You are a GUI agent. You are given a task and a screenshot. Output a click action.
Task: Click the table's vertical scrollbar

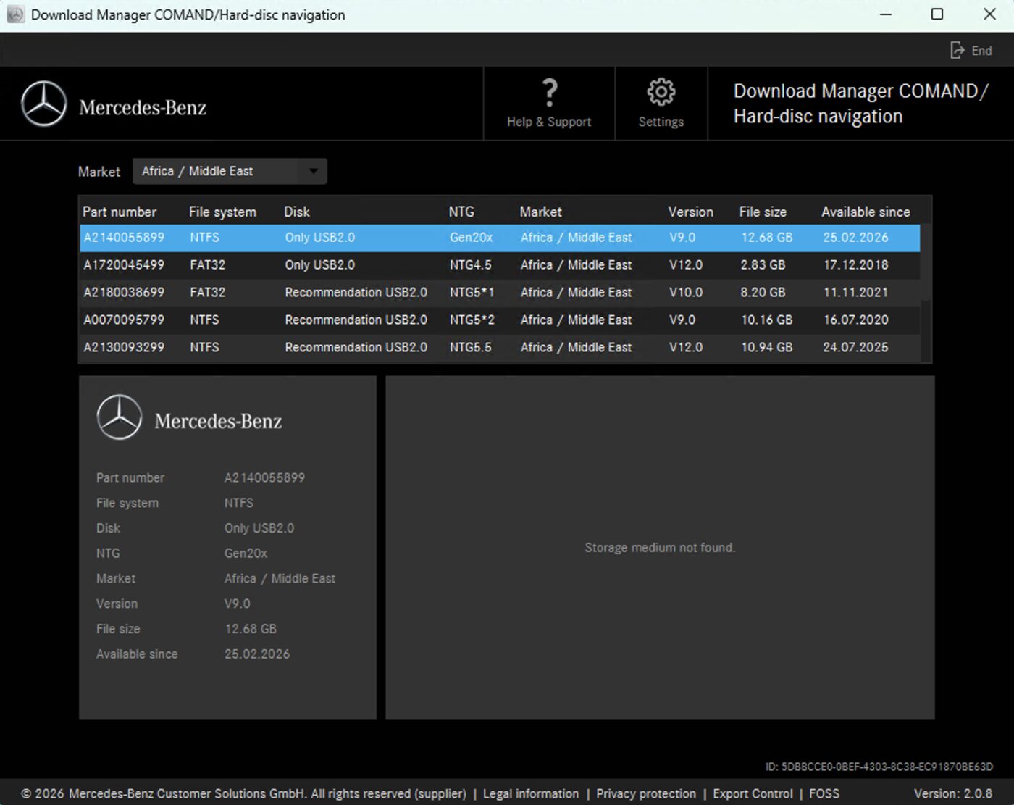tap(926, 293)
